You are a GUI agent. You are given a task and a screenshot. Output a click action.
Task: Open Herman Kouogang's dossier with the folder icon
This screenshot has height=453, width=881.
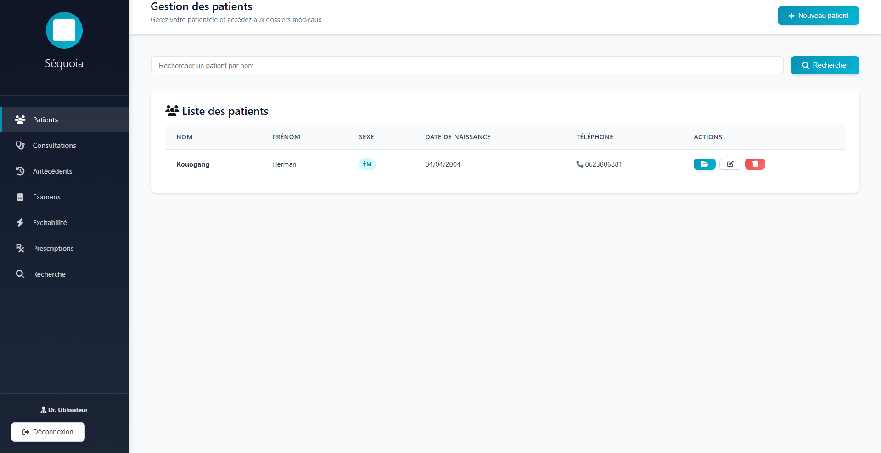[704, 164]
